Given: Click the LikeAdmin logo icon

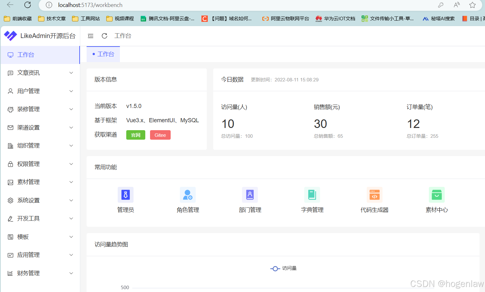Looking at the screenshot, I should pyautogui.click(x=10, y=36).
